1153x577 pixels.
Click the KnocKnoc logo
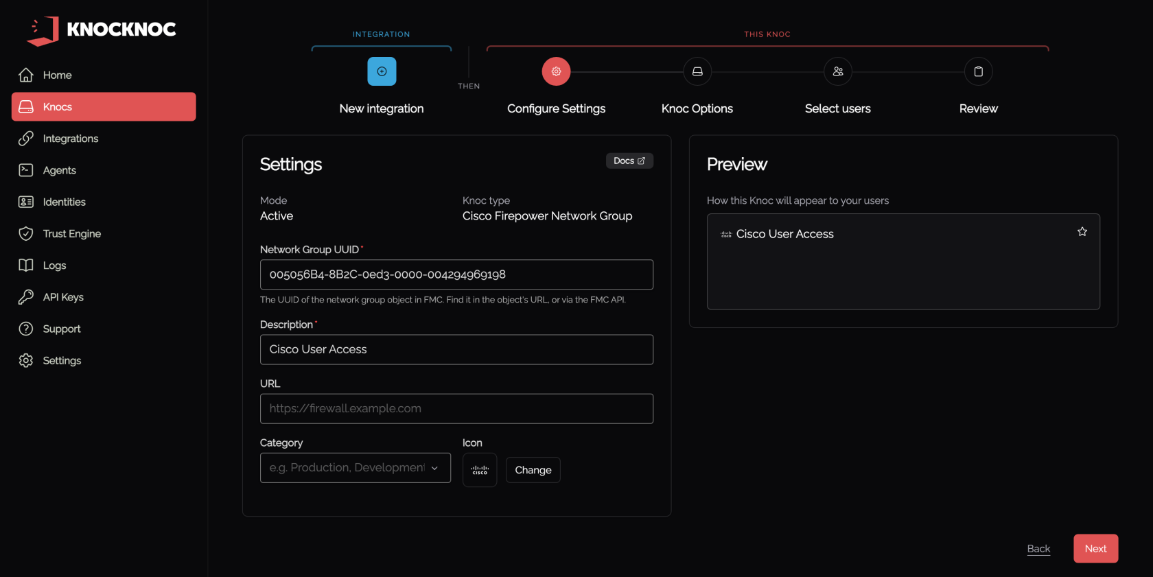pyautogui.click(x=102, y=30)
